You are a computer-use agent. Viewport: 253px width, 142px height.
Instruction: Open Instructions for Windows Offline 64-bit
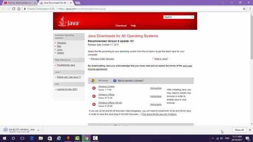[x=156, y=105]
